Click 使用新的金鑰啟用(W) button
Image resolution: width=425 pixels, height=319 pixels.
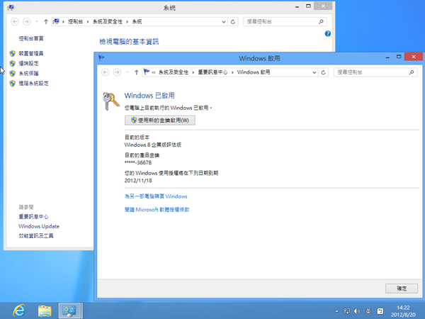tap(159, 121)
